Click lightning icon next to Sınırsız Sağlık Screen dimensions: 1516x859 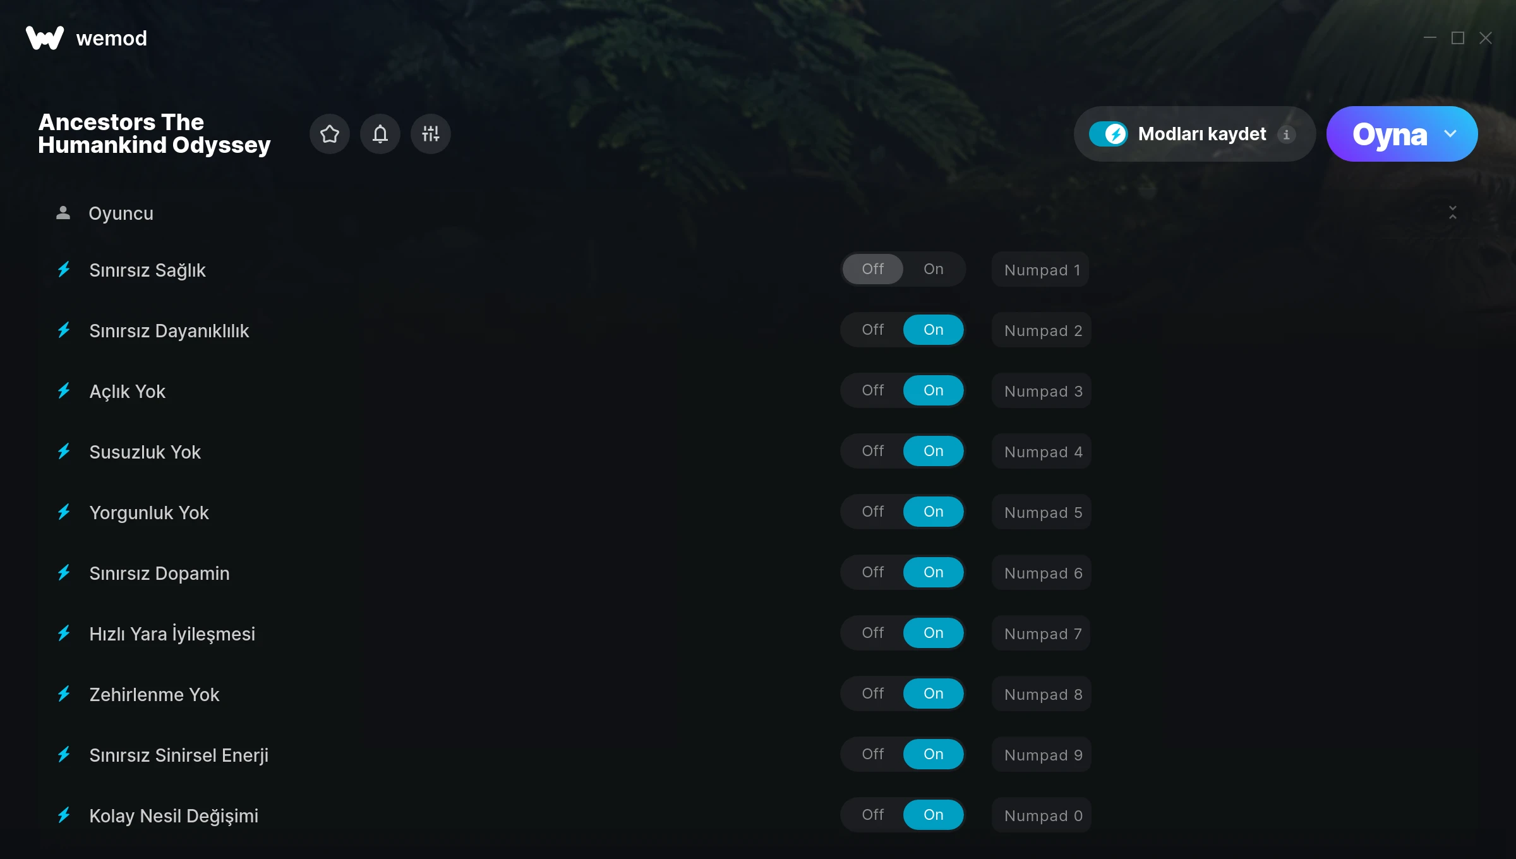point(64,270)
